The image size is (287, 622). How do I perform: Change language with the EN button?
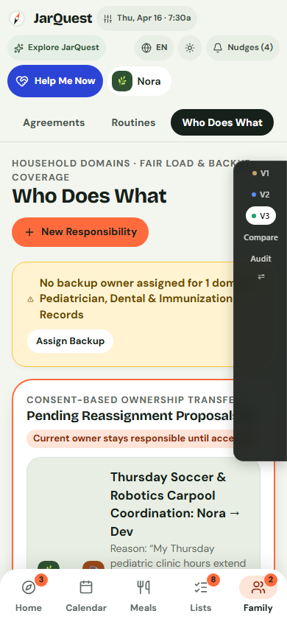[x=155, y=48]
